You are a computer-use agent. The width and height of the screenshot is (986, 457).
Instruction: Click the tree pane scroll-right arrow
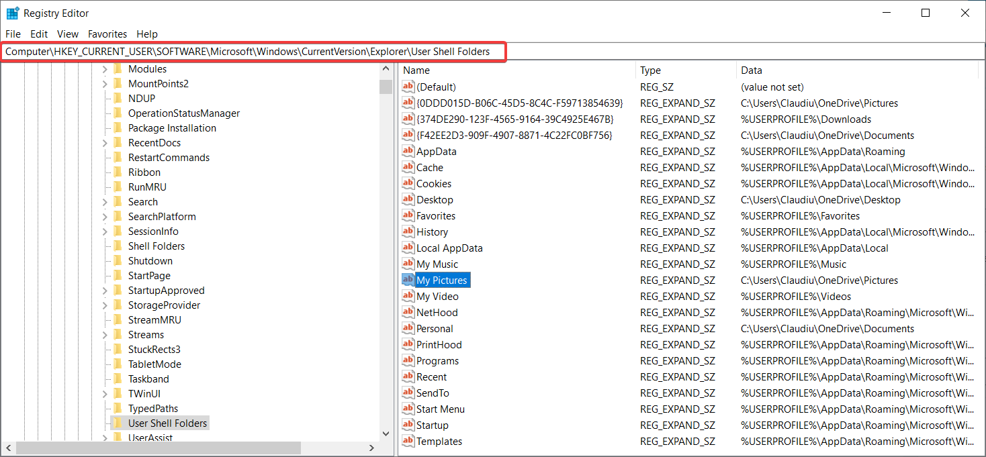(x=372, y=448)
